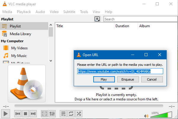Toggle the playlist view button

(x=63, y=114)
